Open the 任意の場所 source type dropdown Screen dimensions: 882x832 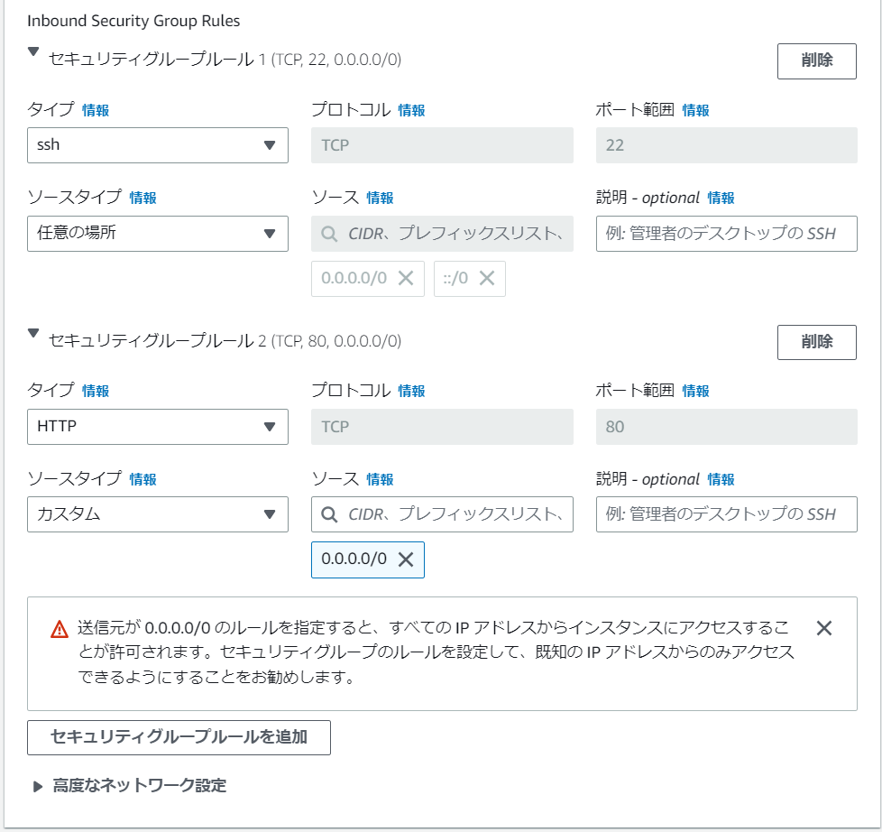(x=158, y=233)
